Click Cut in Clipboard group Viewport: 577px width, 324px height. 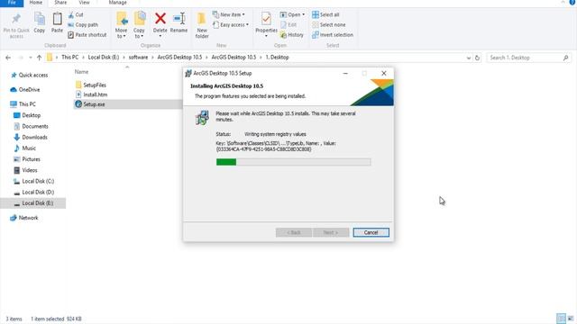pos(76,14)
